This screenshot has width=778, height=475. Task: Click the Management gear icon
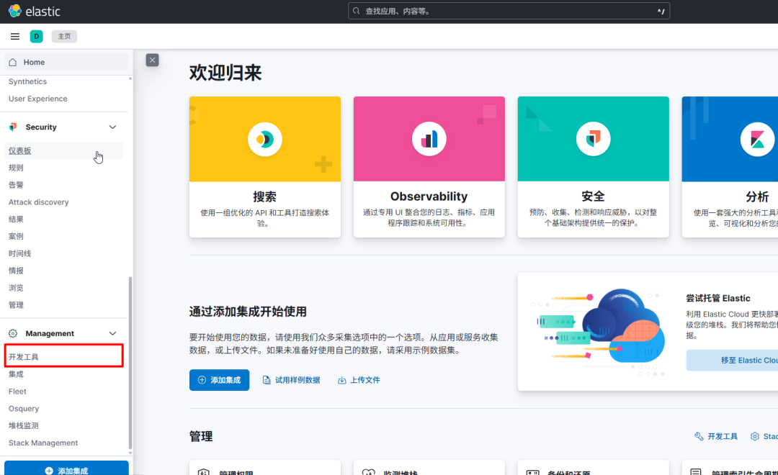(13, 333)
